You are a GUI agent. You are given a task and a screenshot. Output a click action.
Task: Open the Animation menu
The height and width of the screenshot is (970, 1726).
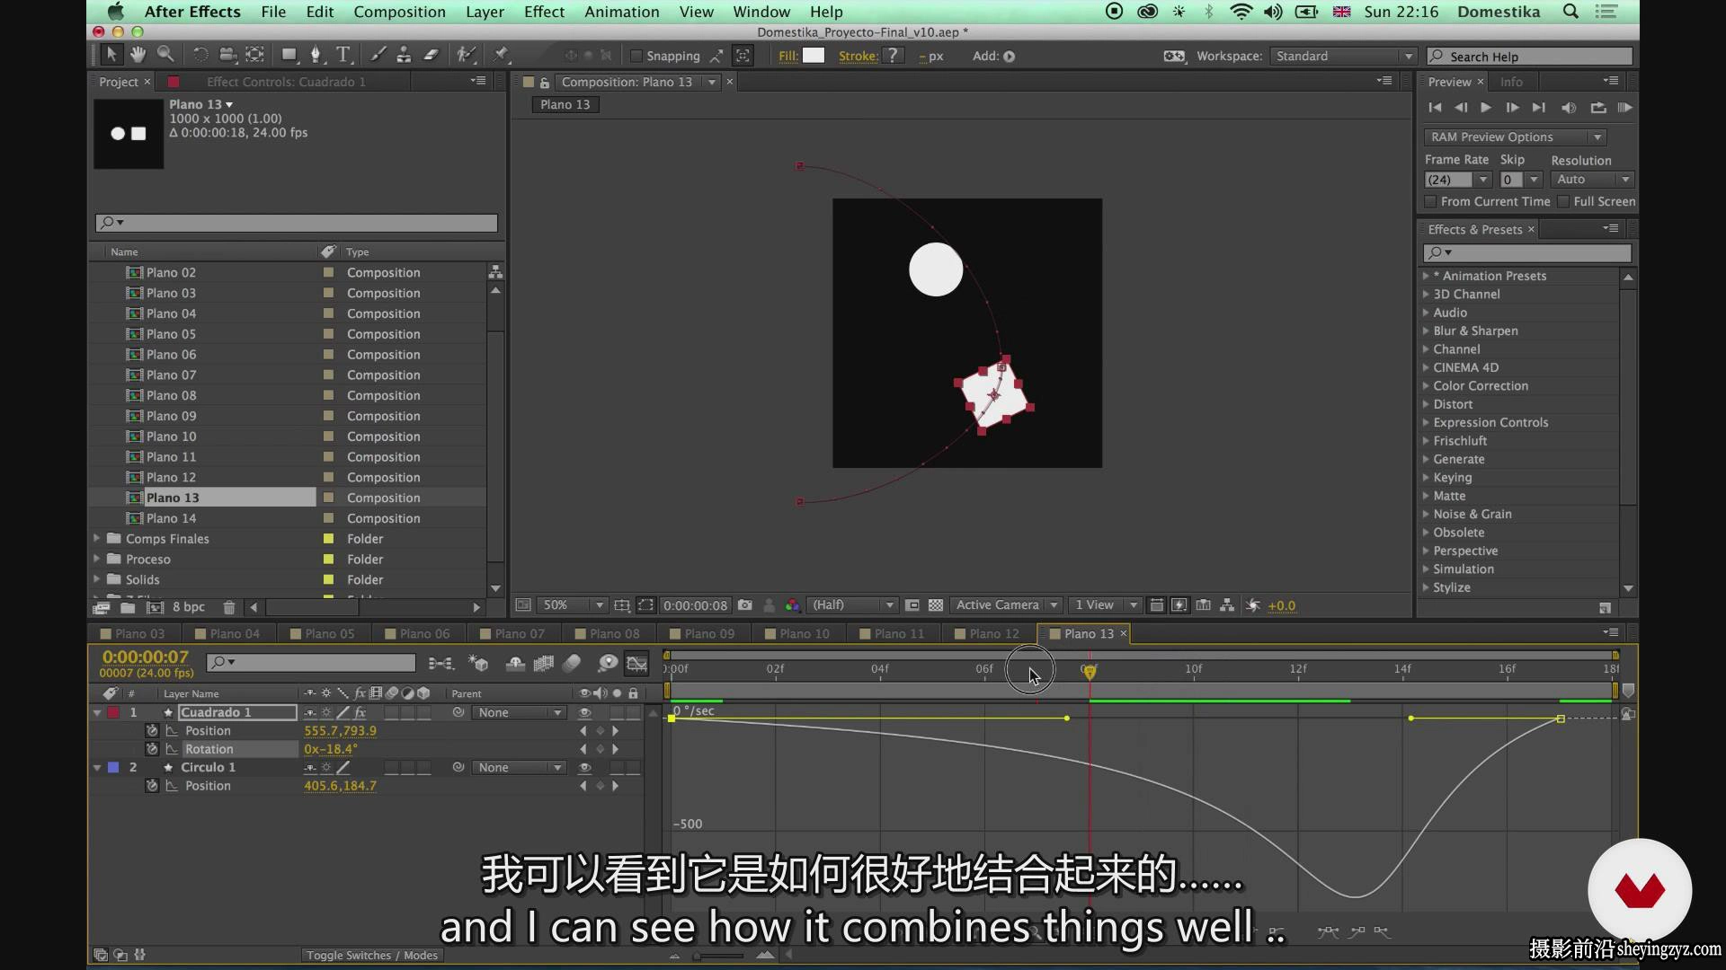[x=621, y=12]
